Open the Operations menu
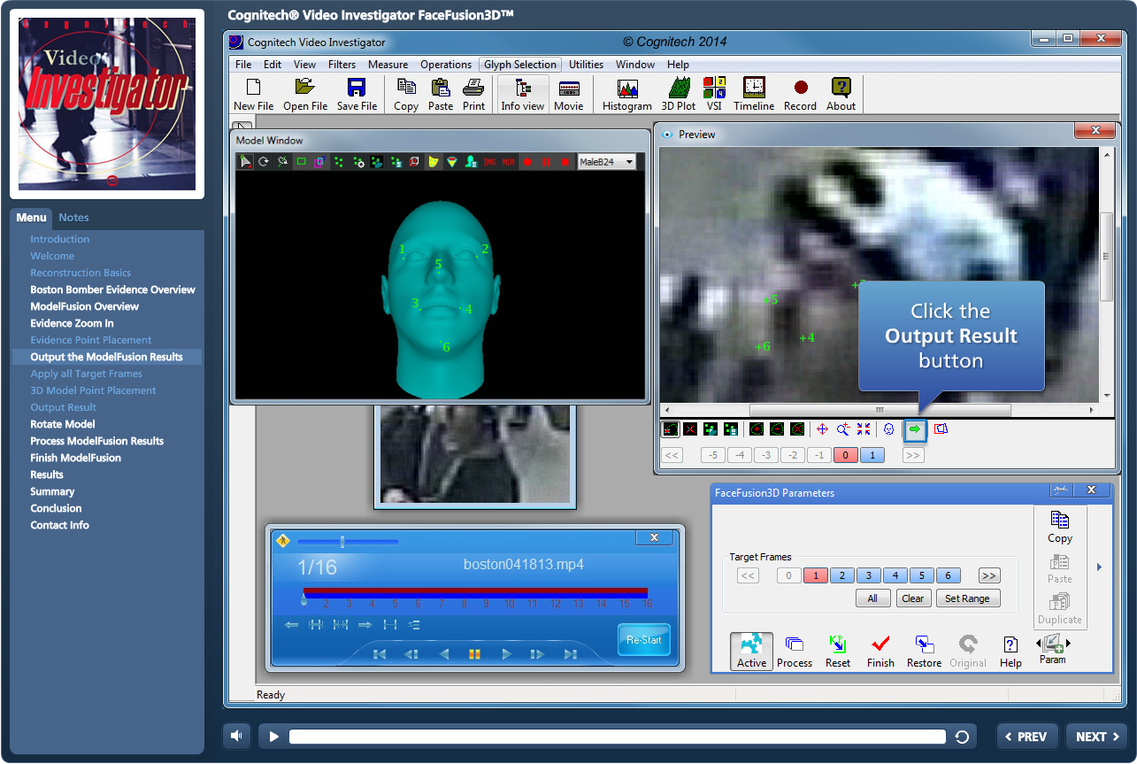Viewport: 1137px width, 764px height. 446,65
